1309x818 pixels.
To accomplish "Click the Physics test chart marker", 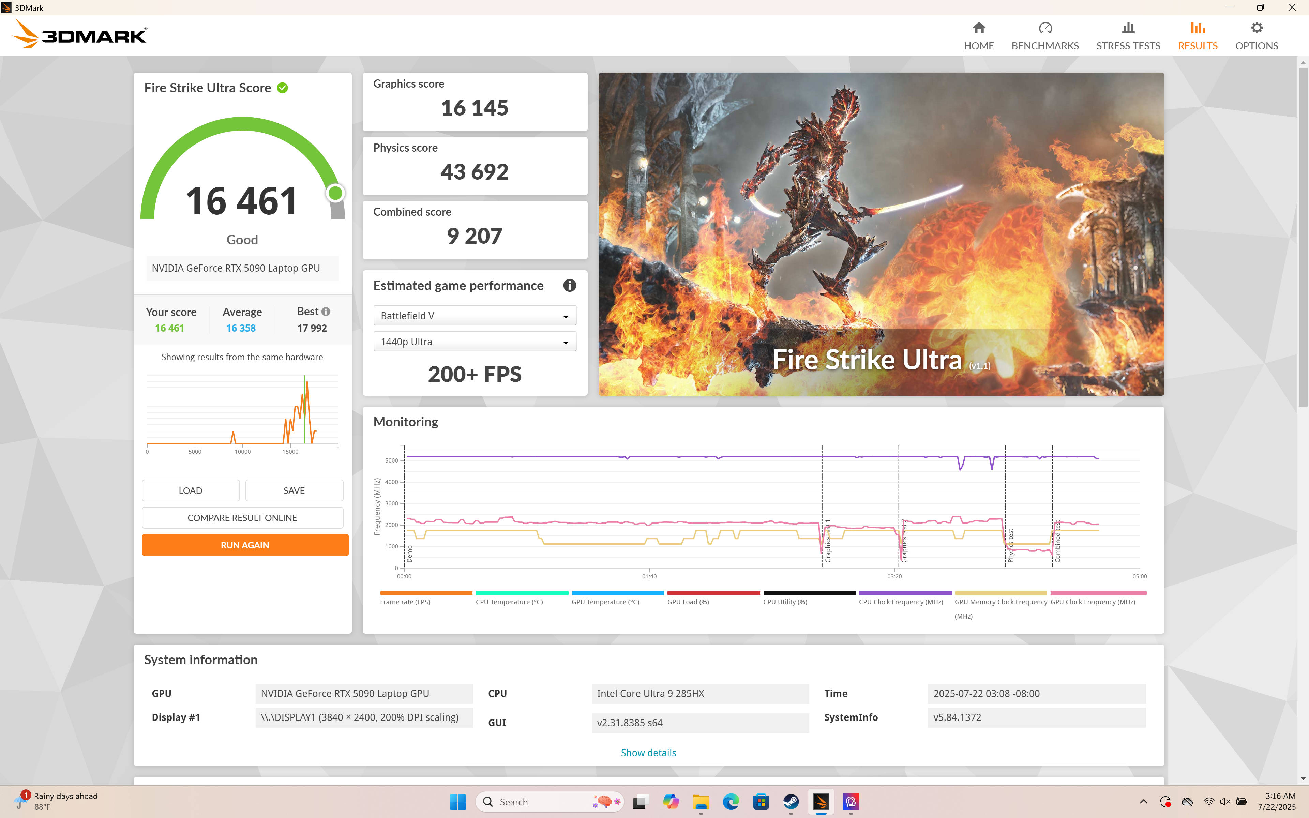I will point(1010,545).
